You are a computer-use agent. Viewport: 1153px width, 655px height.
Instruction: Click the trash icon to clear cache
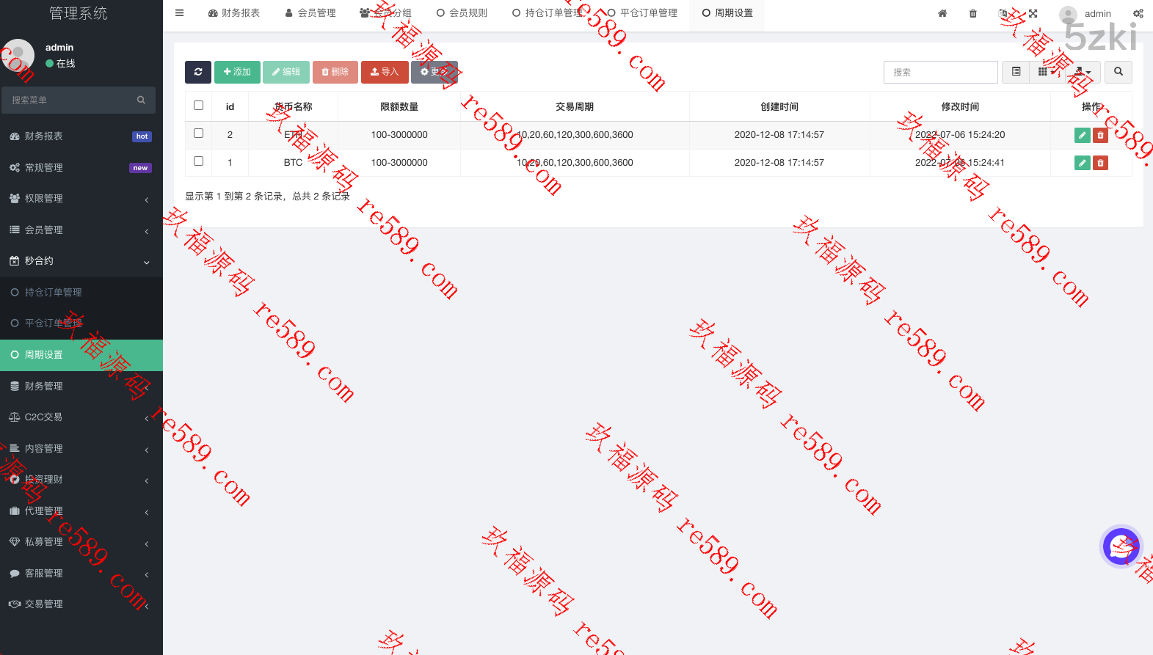coord(973,13)
